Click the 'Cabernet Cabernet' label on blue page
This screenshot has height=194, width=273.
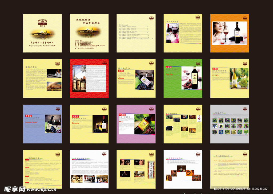tap(31, 123)
